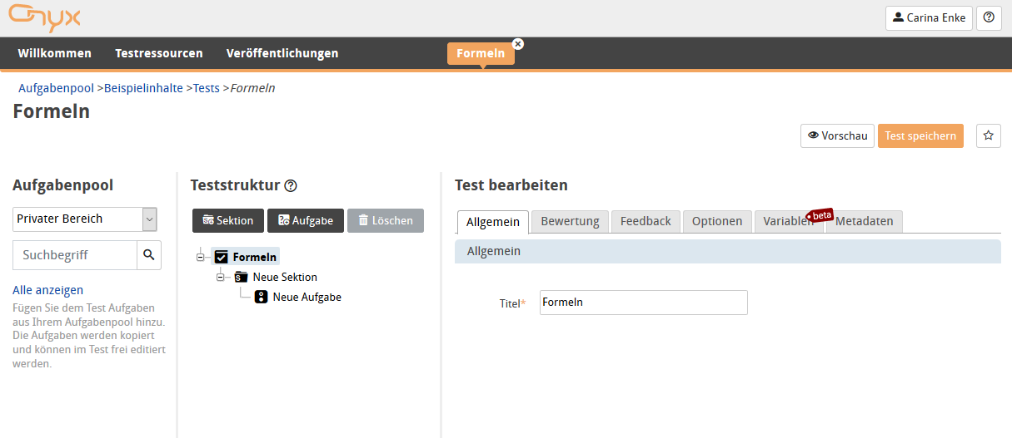The height and width of the screenshot is (438, 1012).
Task: Follow the Tests breadcrumb link
Action: pyautogui.click(x=207, y=88)
